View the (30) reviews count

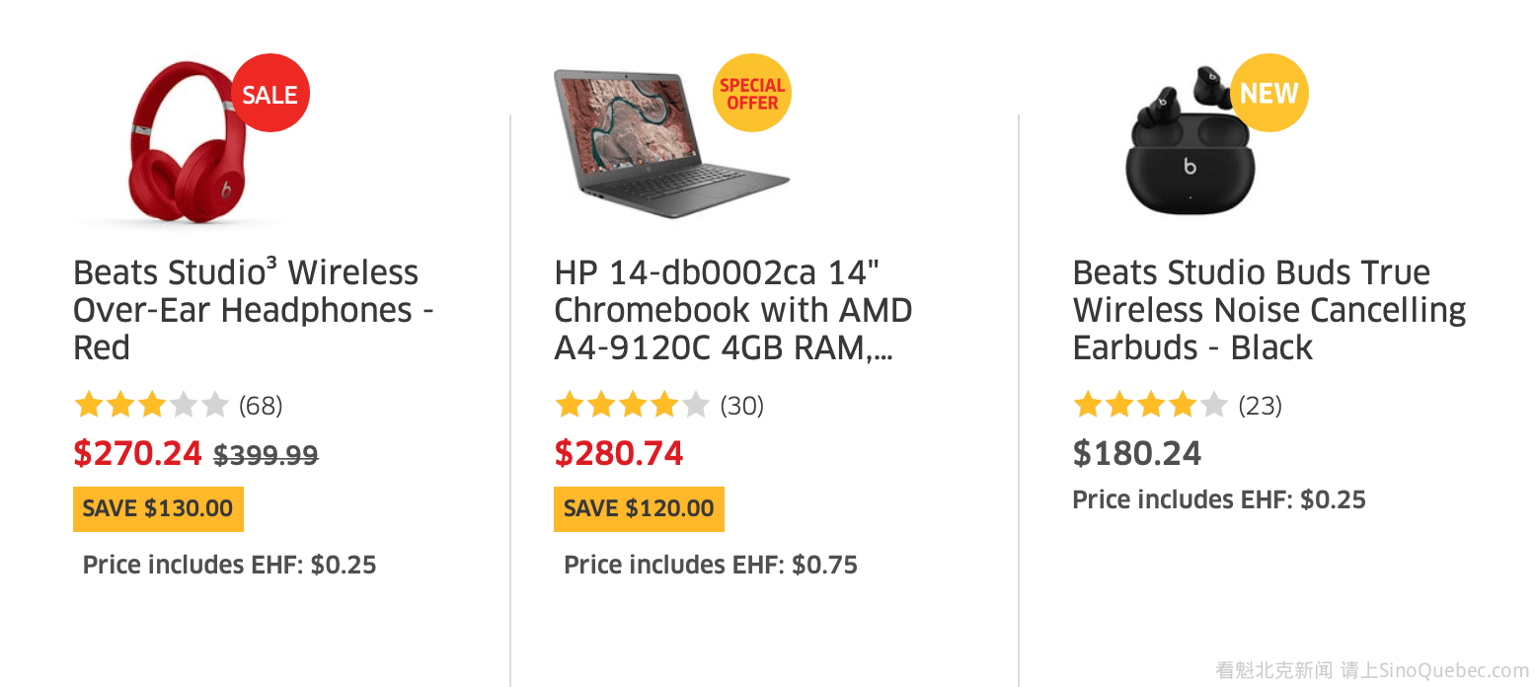pos(741,406)
